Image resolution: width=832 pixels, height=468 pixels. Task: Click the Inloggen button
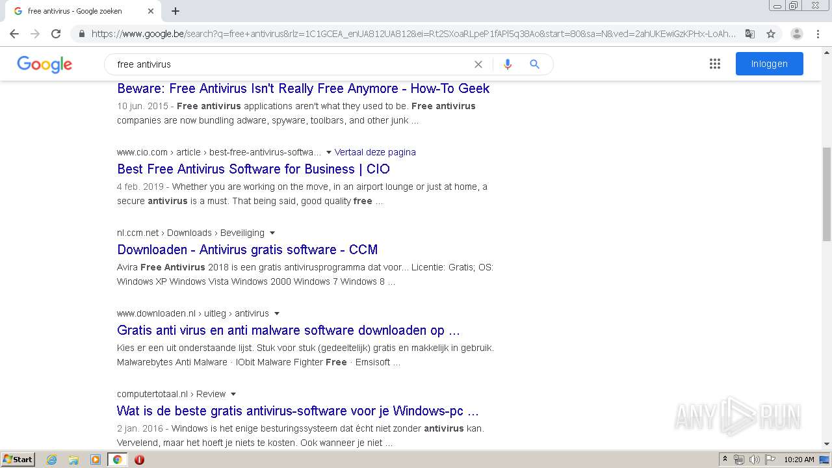(x=770, y=64)
